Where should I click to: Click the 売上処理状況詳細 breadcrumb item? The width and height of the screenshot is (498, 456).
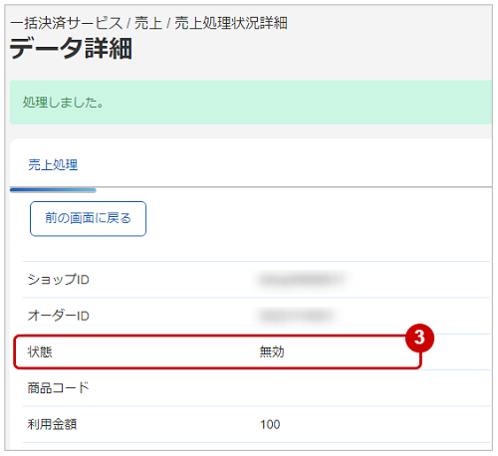click(231, 23)
